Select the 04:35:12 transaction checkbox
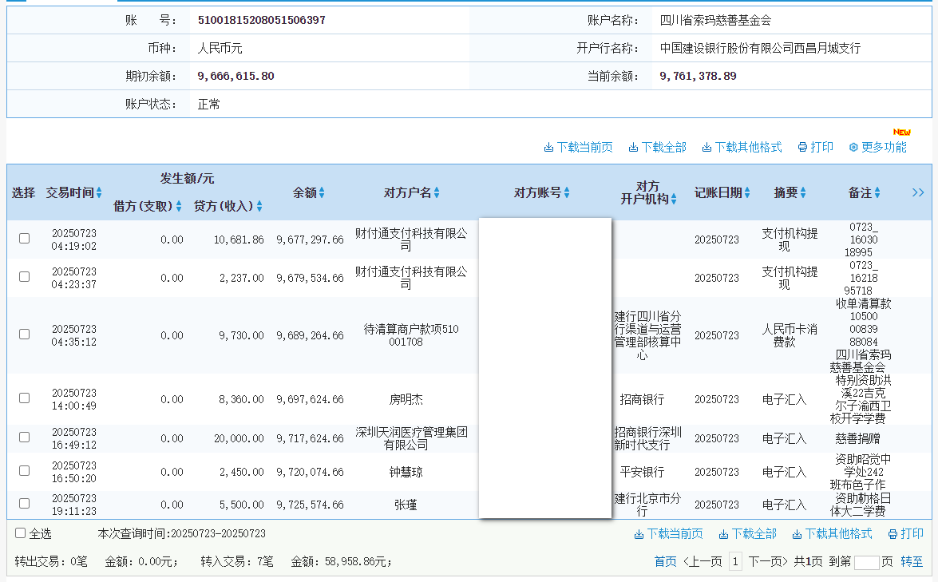 pyautogui.click(x=25, y=335)
